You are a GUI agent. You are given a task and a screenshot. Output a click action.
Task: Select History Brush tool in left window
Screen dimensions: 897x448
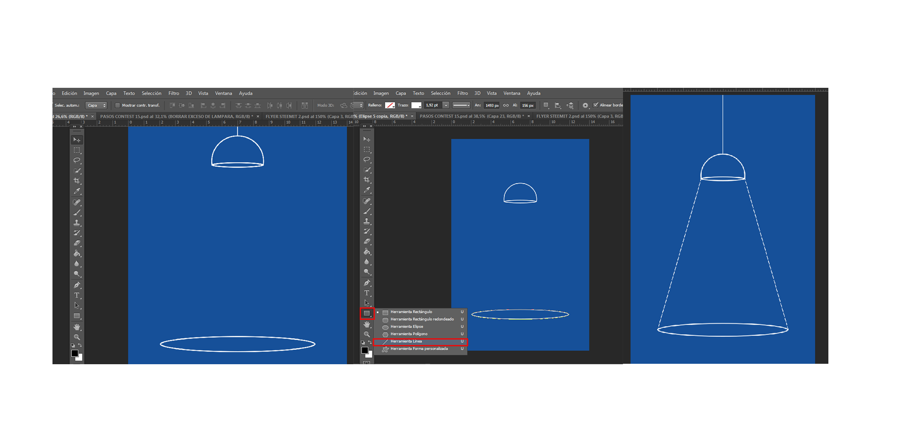click(77, 233)
